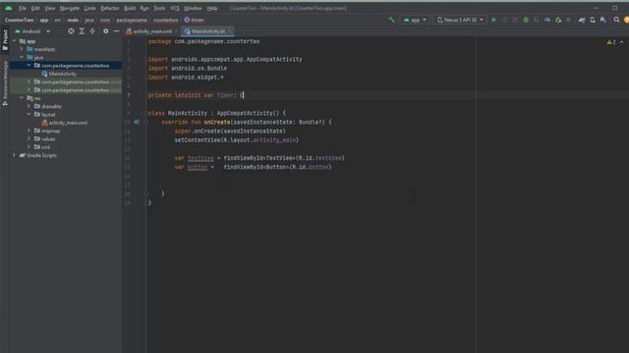This screenshot has height=353, width=629.
Task: Close the MainActivity.kt tab
Action: click(230, 31)
